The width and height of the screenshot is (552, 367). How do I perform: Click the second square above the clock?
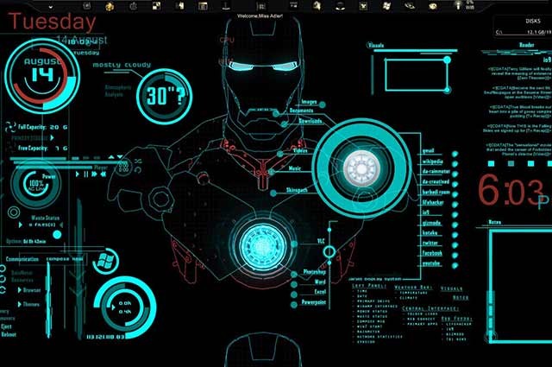pos(511,163)
